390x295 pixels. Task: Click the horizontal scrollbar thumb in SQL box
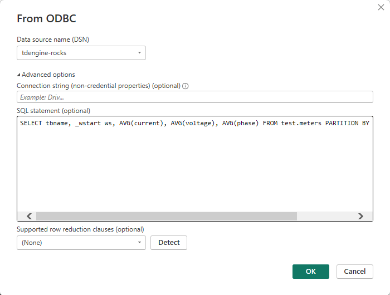166,216
